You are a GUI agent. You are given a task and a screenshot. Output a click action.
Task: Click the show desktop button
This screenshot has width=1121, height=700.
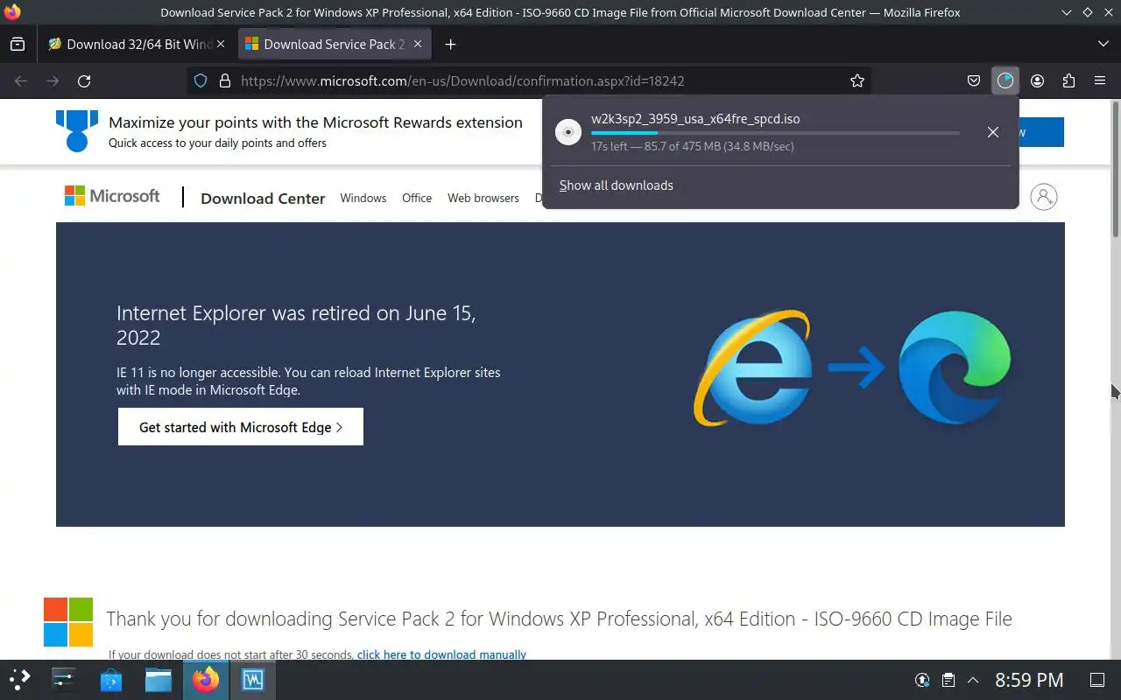(x=1096, y=680)
